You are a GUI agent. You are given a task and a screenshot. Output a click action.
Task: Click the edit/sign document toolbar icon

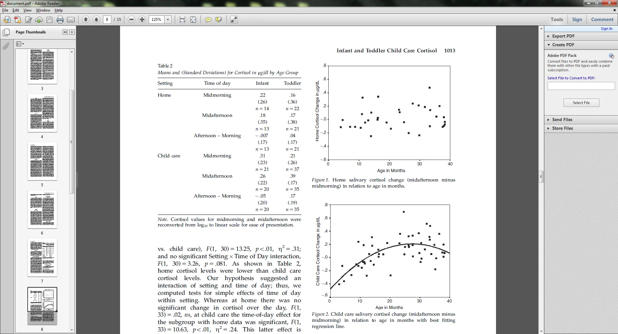click(29, 20)
